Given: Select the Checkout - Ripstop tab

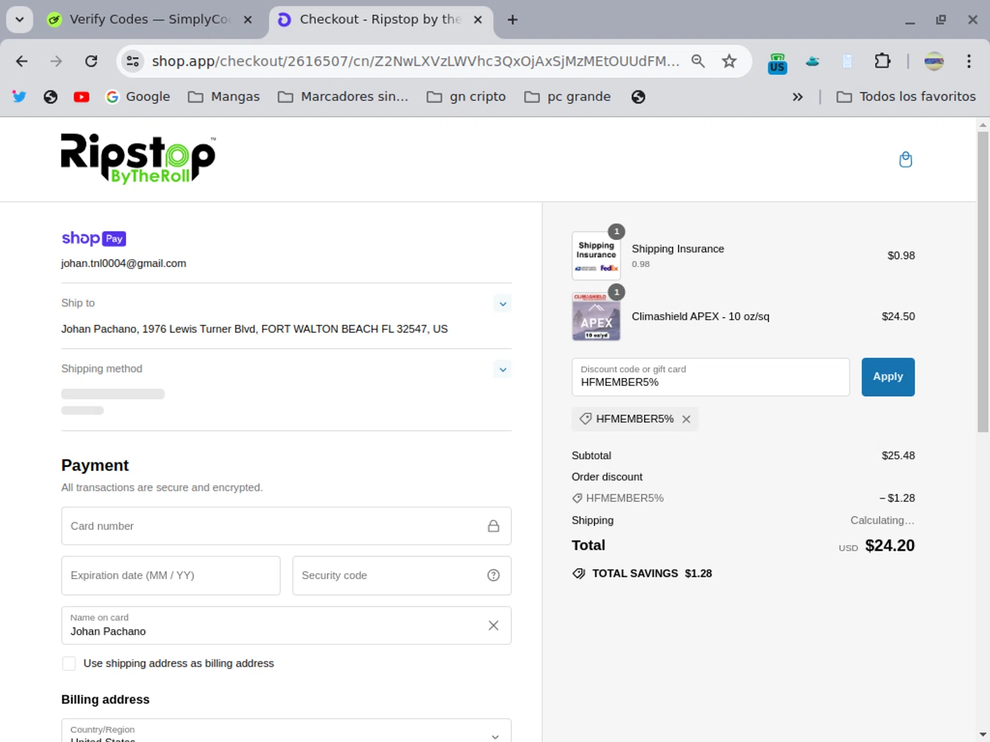Looking at the screenshot, I should pos(380,20).
